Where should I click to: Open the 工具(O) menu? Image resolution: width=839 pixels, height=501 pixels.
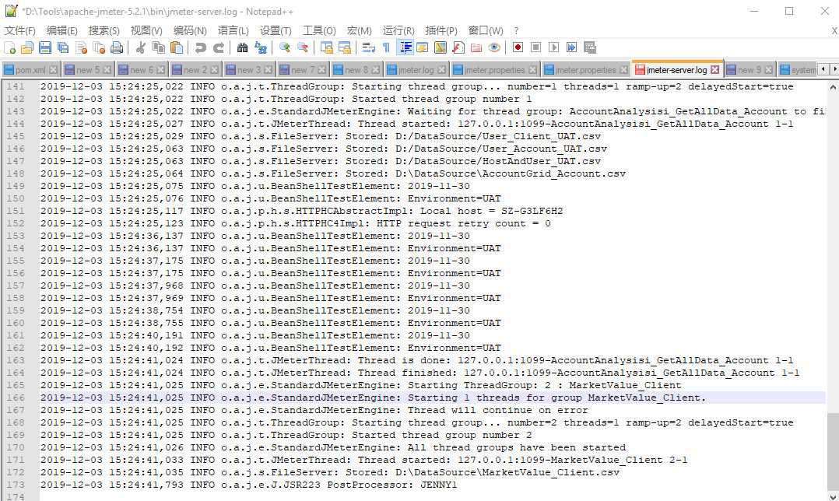click(x=319, y=30)
